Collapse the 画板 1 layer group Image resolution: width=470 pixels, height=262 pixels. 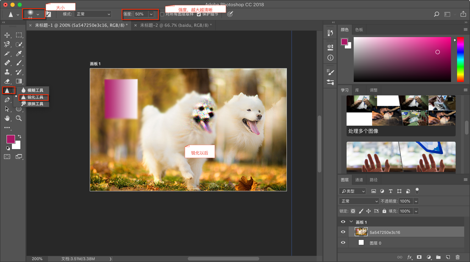(x=351, y=222)
